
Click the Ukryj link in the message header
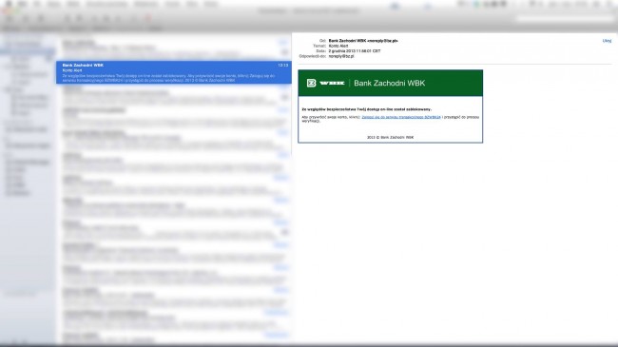607,41
